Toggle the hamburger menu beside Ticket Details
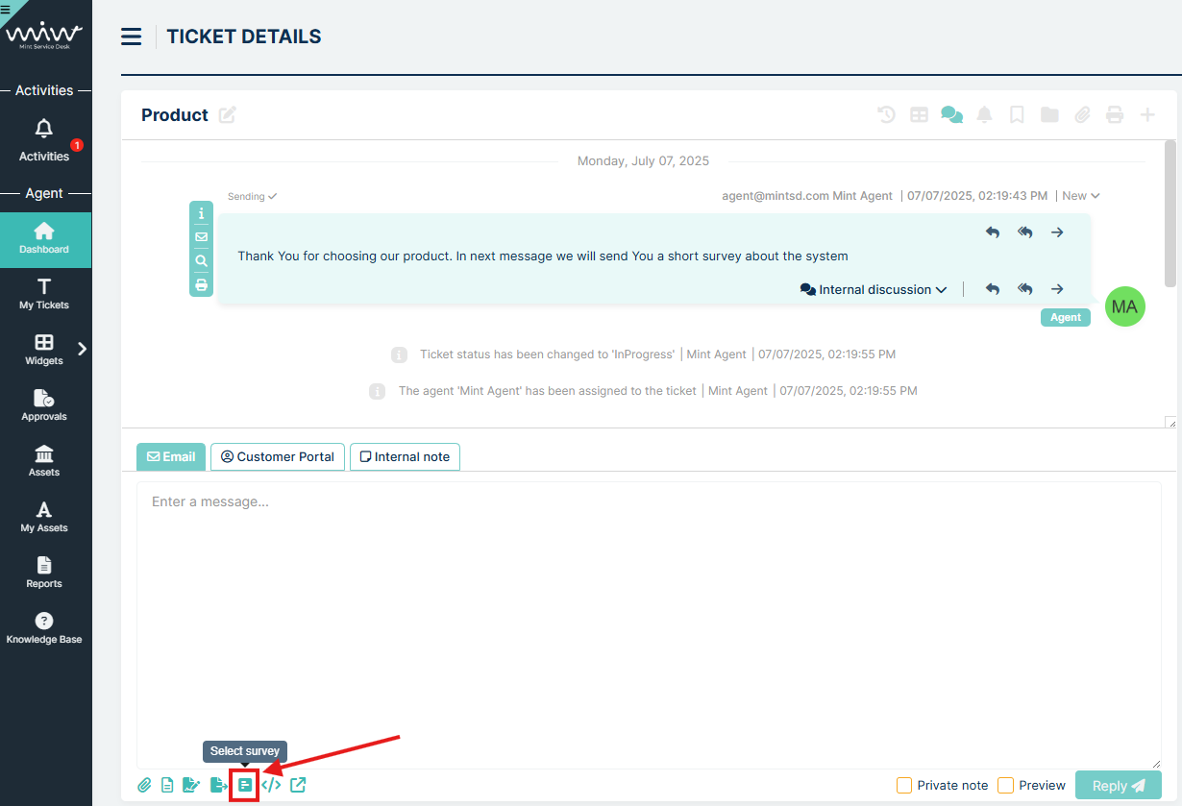The width and height of the screenshot is (1182, 806). [132, 37]
